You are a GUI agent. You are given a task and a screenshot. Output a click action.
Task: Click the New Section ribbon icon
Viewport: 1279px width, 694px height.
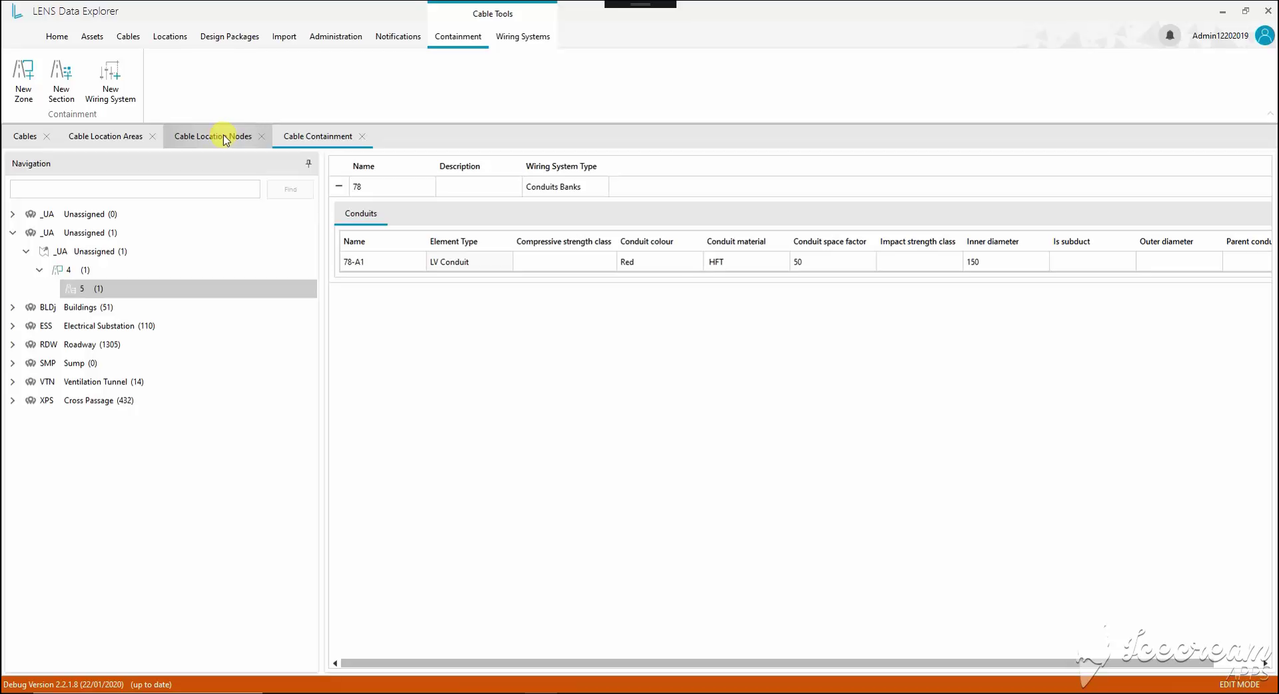pyautogui.click(x=61, y=81)
